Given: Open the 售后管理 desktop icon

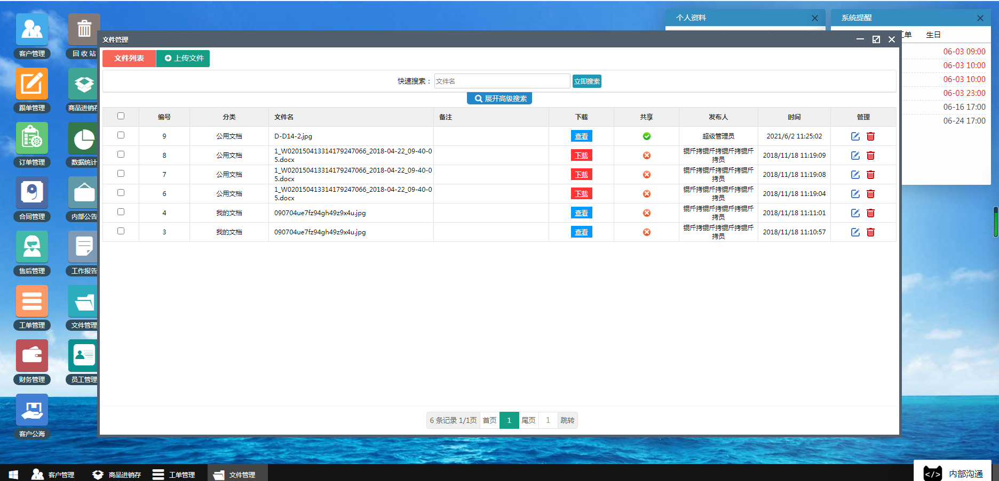Looking at the screenshot, I should (32, 247).
